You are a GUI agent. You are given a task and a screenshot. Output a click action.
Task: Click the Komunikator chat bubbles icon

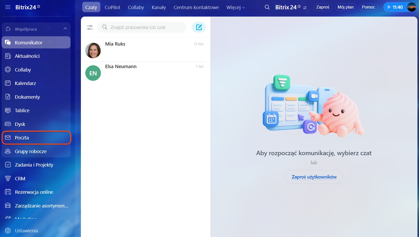(8, 42)
